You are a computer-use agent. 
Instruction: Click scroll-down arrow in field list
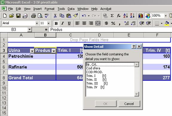tap(136, 94)
